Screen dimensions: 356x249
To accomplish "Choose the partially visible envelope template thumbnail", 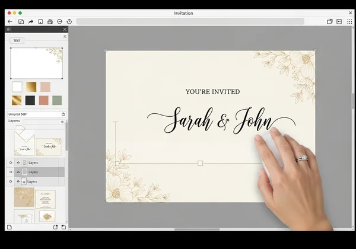I will tap(24, 216).
